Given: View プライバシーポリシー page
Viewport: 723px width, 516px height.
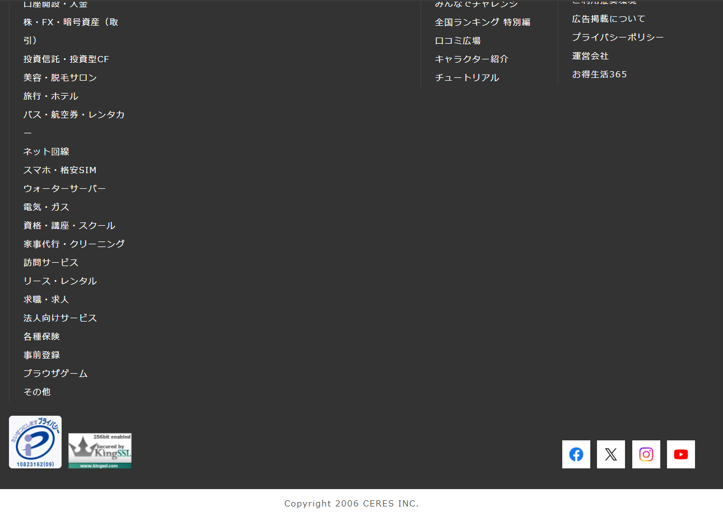Looking at the screenshot, I should pyautogui.click(x=618, y=38).
